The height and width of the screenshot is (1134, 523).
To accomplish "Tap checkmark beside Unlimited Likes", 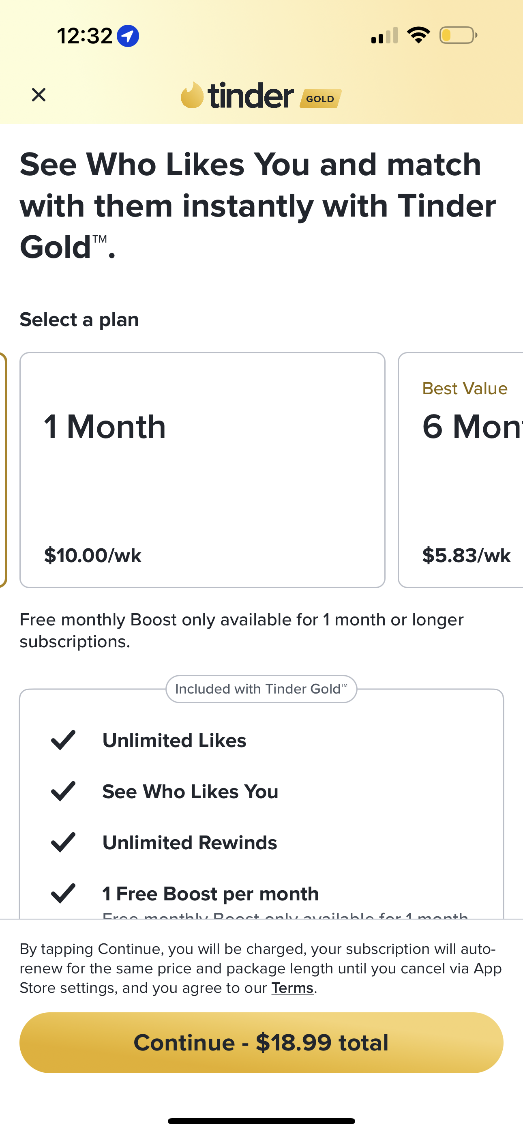I will 63,740.
